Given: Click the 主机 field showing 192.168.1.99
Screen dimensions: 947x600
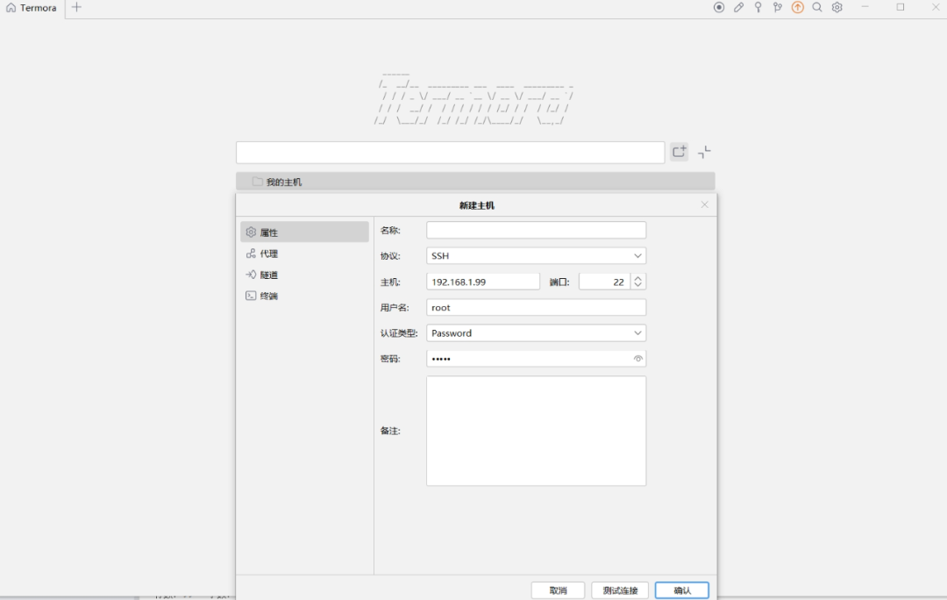Looking at the screenshot, I should coord(483,282).
